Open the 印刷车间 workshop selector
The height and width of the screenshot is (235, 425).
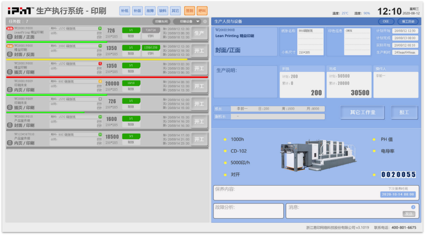[x=161, y=21]
